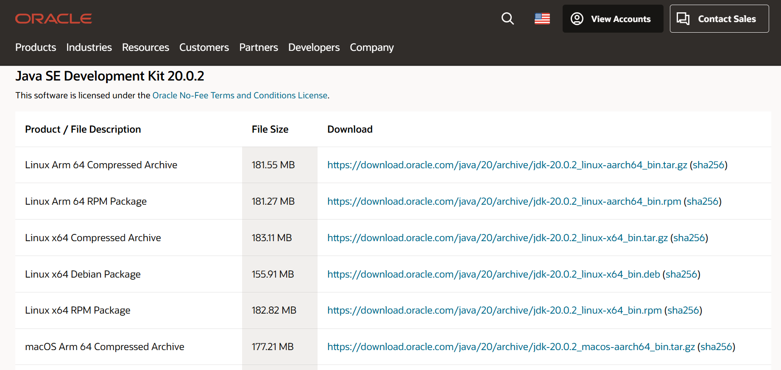
Task: Download the Linux x64 tar.gz archive link
Action: point(497,238)
